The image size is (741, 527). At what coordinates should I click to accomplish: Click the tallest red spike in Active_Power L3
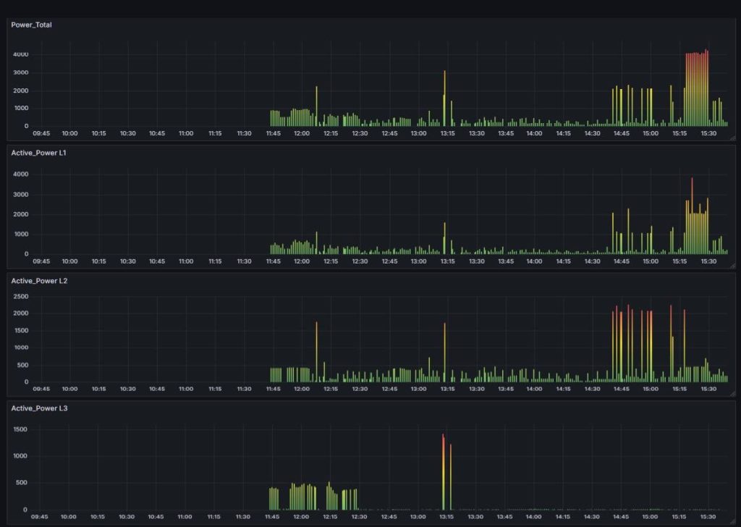pyautogui.click(x=443, y=471)
